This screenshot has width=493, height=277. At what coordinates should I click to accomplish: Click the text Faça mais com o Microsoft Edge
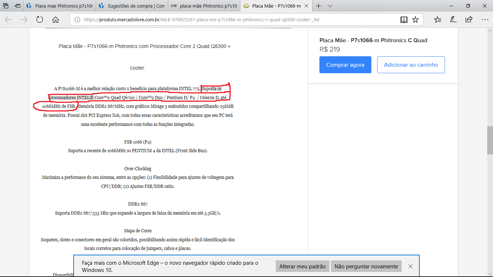170,267
